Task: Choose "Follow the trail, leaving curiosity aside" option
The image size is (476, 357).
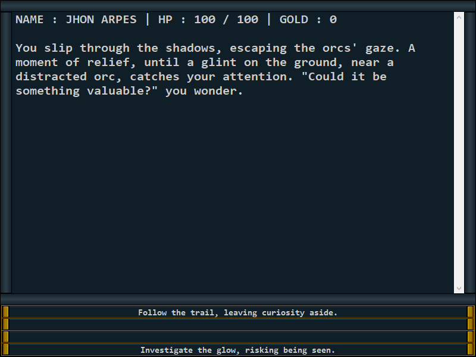Action: click(x=237, y=312)
